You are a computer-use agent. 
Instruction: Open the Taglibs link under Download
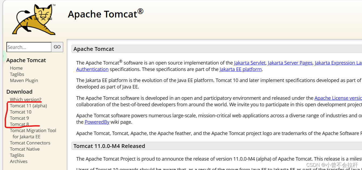click(x=17, y=155)
